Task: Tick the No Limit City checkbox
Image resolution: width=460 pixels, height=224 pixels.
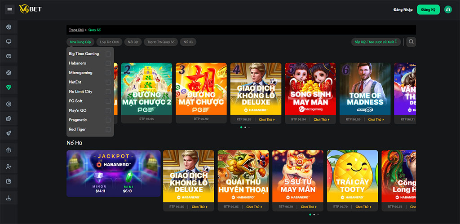Action: point(108,92)
